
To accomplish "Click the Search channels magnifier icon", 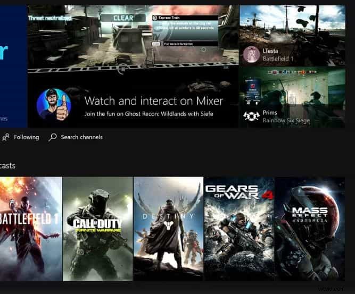I will point(53,137).
